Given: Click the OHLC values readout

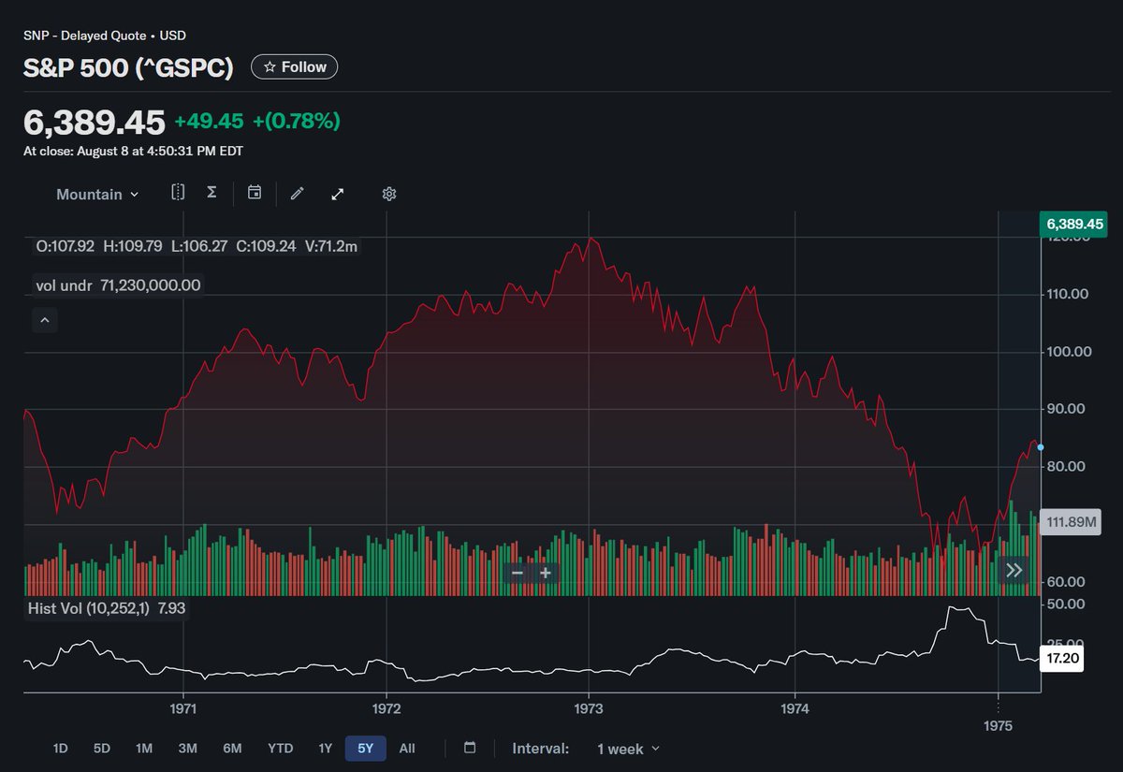Looking at the screenshot, I should tap(197, 247).
